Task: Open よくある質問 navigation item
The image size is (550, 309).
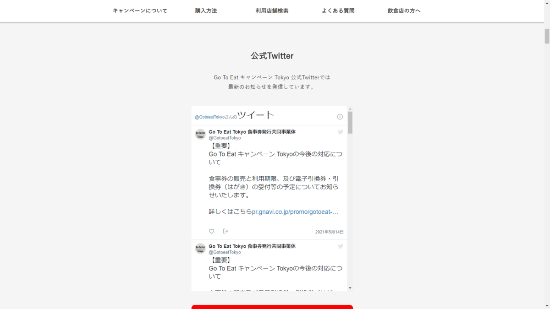Action: pyautogui.click(x=338, y=11)
